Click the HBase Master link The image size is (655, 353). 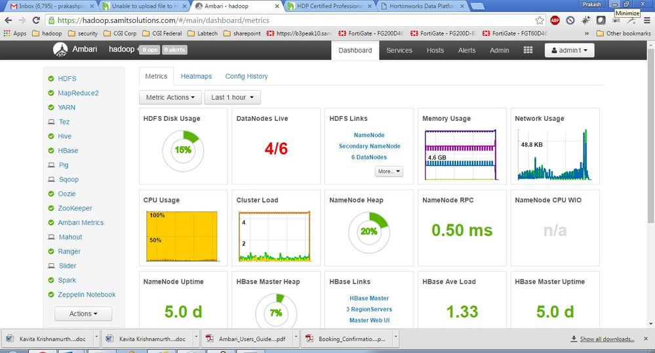click(x=369, y=298)
